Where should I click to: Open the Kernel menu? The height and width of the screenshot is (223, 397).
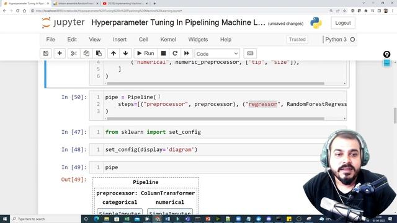tap(168, 40)
